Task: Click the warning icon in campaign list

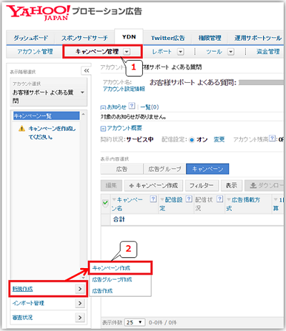Action: [x=21, y=129]
